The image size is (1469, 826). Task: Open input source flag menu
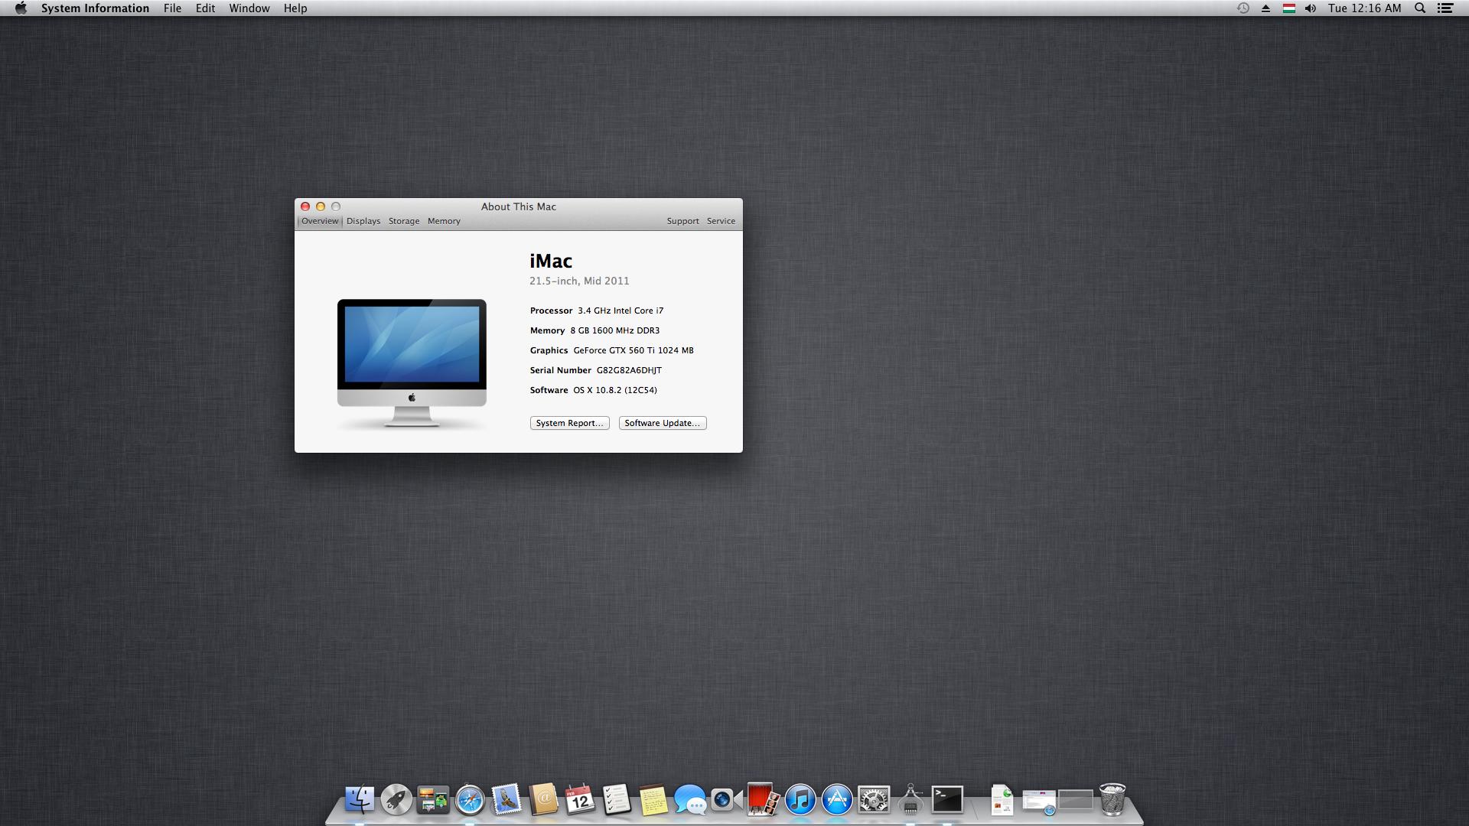click(1289, 8)
